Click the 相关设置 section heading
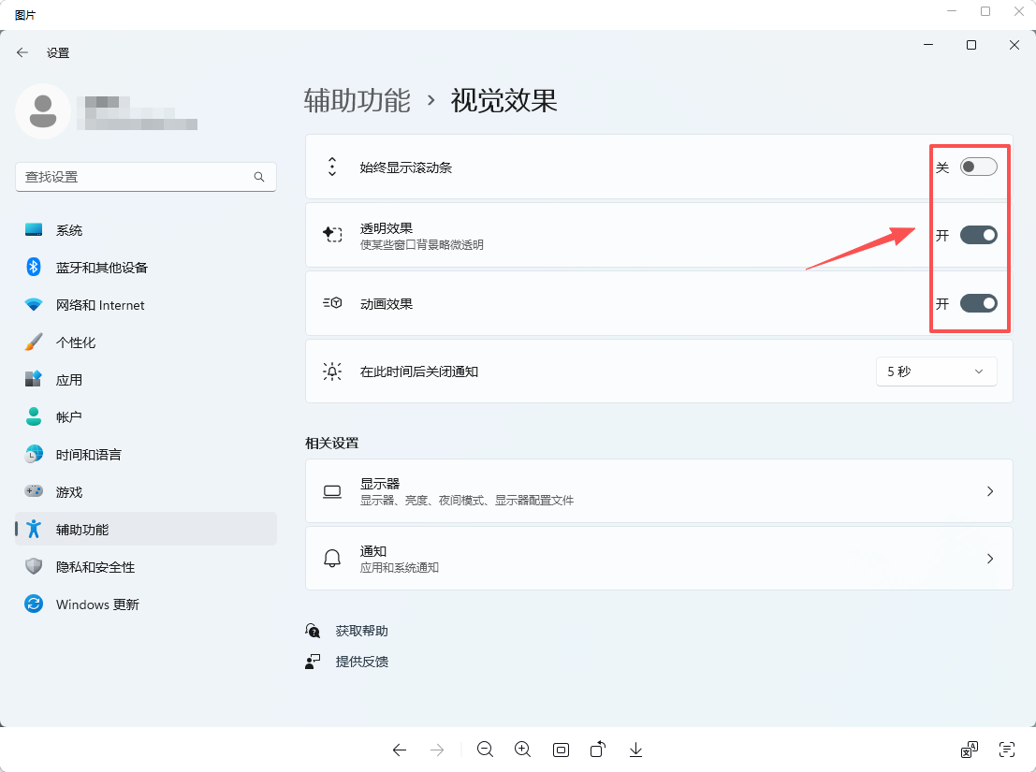 [x=331, y=444]
